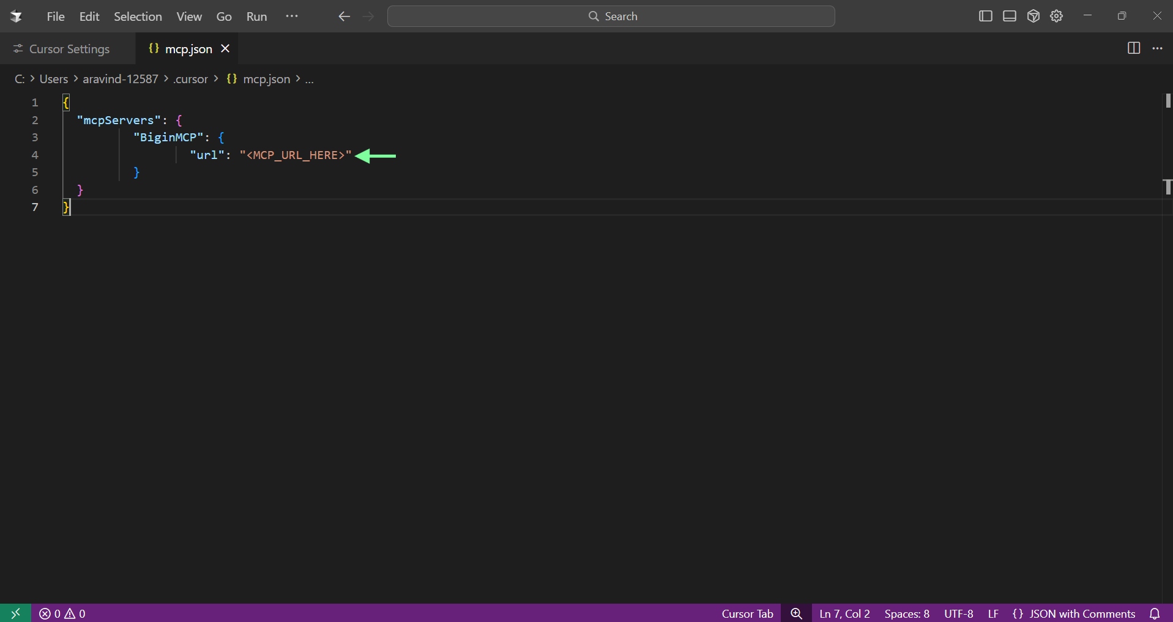This screenshot has width=1173, height=622.
Task: Click the vertical scrollbar overview ruler
Action: coord(1167,306)
